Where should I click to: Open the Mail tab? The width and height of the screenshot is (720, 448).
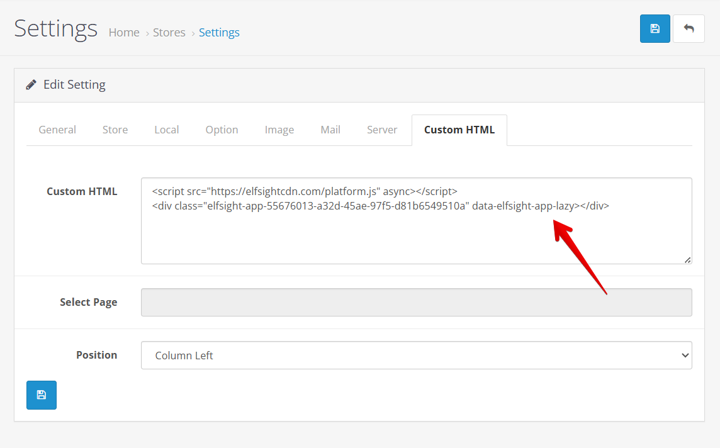[x=330, y=130]
